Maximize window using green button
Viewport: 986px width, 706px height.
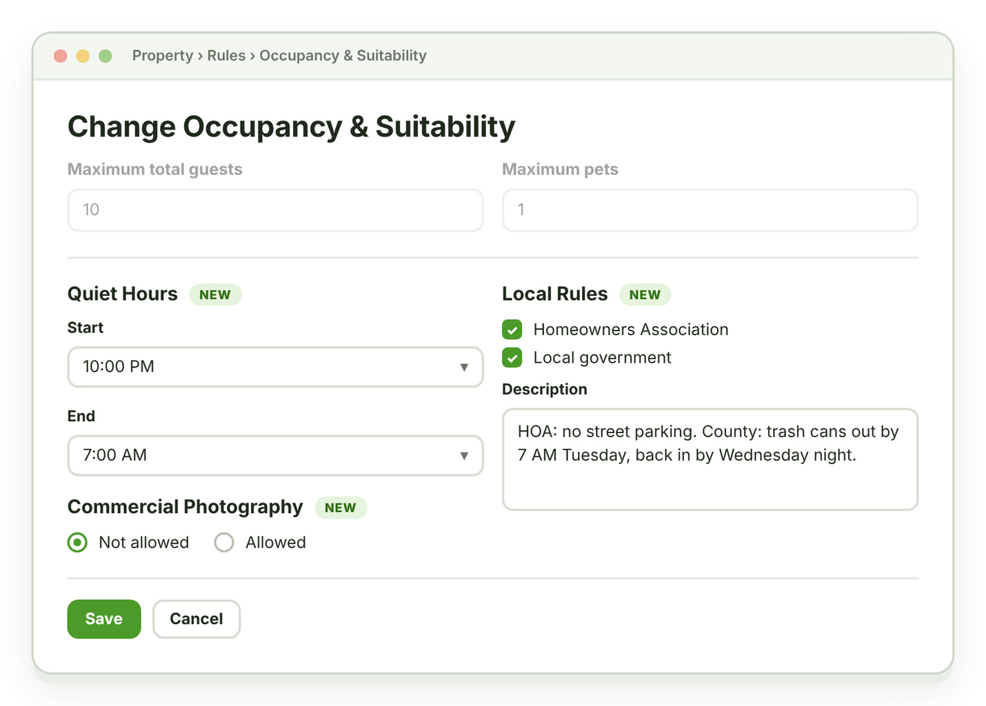click(105, 56)
